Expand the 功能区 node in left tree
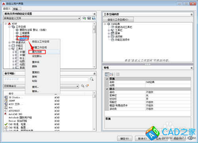198x143 pixels. point(10,46)
